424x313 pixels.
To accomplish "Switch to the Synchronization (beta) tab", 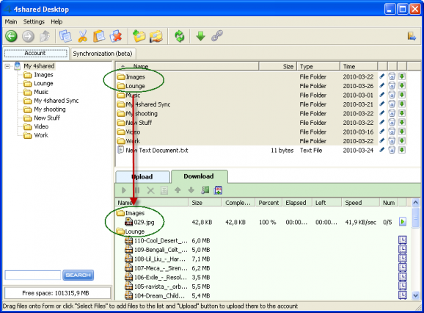I will [x=103, y=54].
